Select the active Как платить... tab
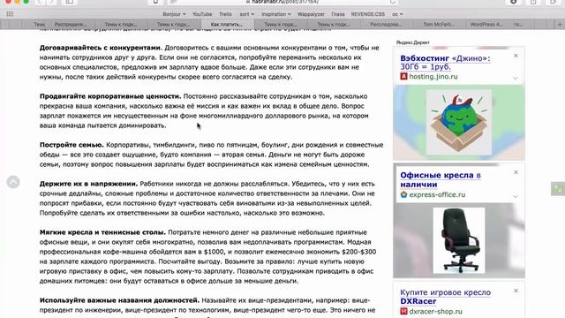 pos(227,24)
